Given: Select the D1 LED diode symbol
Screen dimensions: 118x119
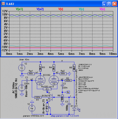Looking at the screenshot, I should coord(74,109).
